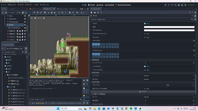Run the project with play button
Viewport: 198px width, 111px height.
(165, 5)
